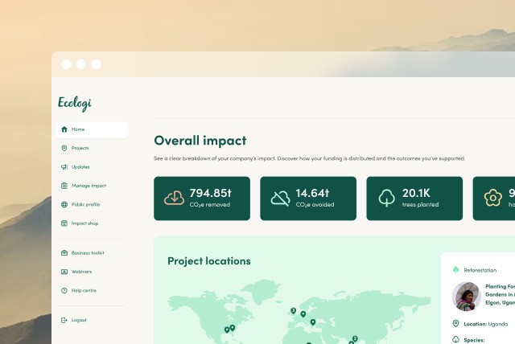Screen dimensions: 515x344
Task: Click the Updates megaphone icon
Action: coord(64,167)
